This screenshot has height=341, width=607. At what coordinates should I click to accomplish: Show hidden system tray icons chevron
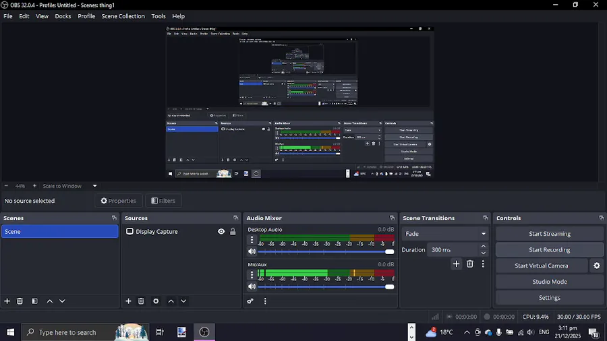tap(467, 332)
